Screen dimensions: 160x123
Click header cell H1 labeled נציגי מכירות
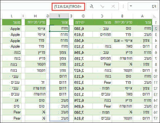(35, 22)
